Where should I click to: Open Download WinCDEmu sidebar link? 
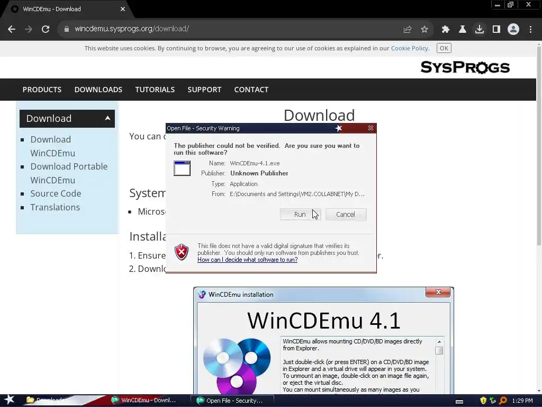coord(52,146)
